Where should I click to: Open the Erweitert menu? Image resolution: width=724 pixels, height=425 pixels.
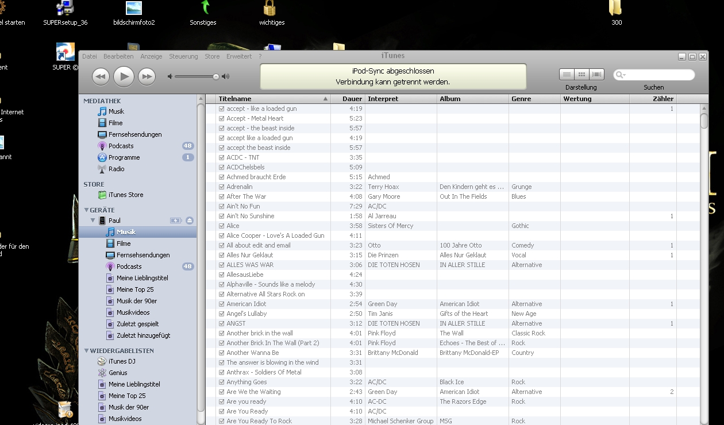point(239,56)
